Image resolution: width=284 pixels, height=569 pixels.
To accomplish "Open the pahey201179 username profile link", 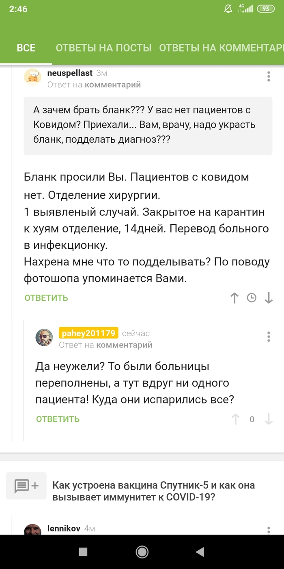I will tap(88, 333).
